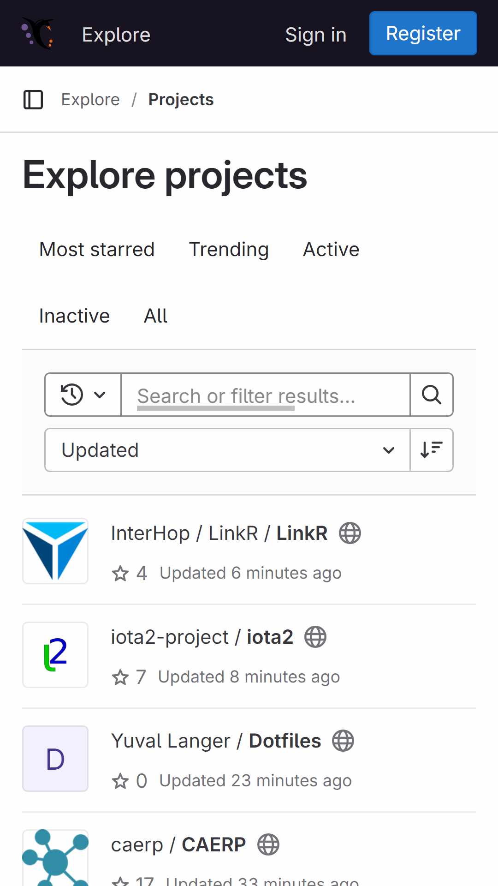Viewport: 498px width, 886px height.
Task: Expand the Updated sort dropdown
Action: [228, 450]
